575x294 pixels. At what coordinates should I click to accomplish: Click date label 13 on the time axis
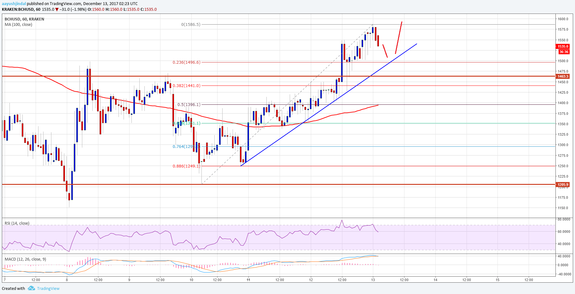point(373,280)
